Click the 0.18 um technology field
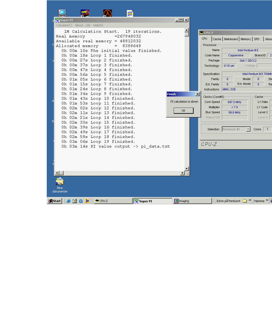272x319 pixels. [229, 66]
